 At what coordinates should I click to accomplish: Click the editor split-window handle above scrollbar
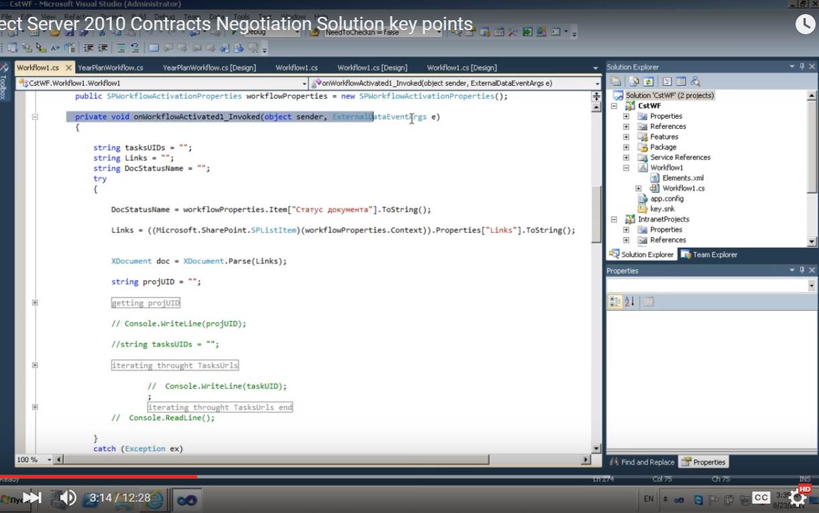point(596,97)
